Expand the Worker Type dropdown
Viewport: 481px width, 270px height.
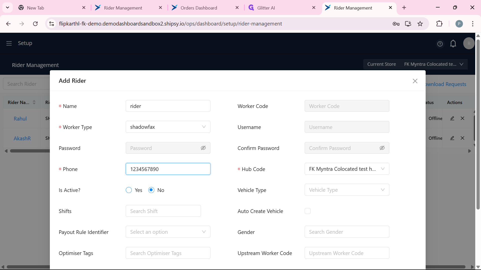point(168,127)
